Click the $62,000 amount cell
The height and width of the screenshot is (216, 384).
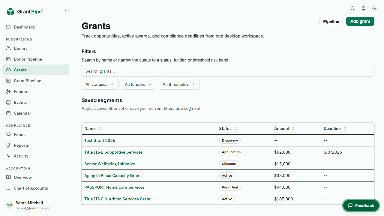(x=282, y=152)
